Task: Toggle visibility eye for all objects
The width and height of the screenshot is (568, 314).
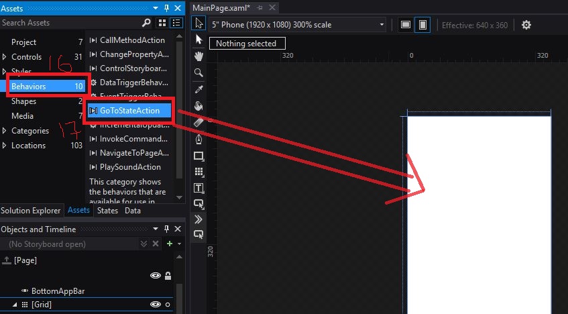Action: pos(156,276)
